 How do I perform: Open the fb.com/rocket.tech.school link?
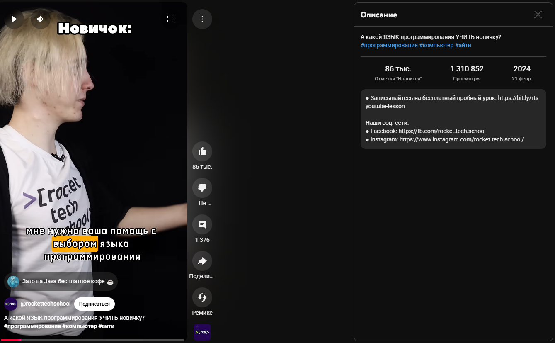click(442, 131)
